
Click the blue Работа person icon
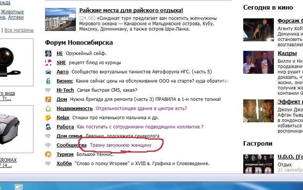click(48, 127)
